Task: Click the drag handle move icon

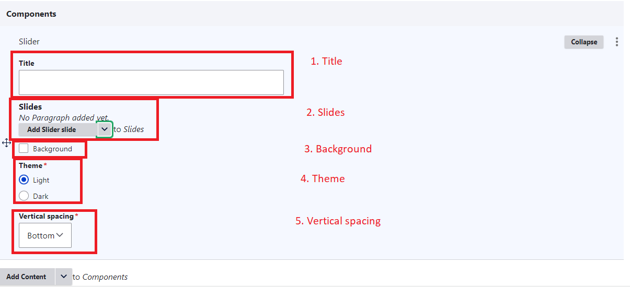Action: (x=7, y=142)
